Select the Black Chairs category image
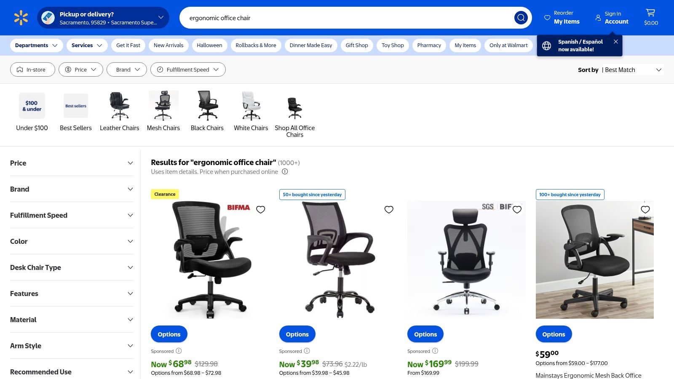The width and height of the screenshot is (674, 379). point(207,106)
